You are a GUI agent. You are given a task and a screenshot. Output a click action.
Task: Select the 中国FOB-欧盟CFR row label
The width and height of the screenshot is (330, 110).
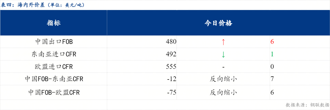(54, 92)
